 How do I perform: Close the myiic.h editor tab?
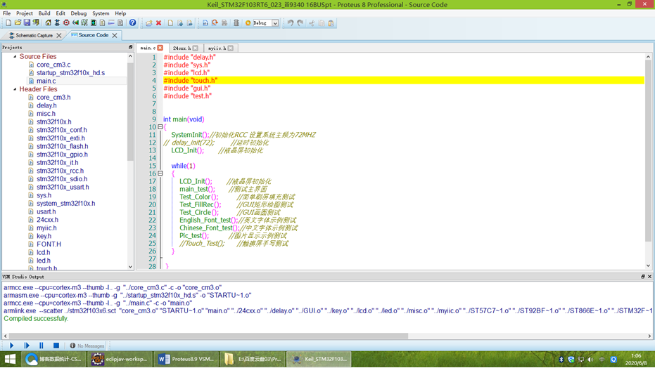coord(231,48)
